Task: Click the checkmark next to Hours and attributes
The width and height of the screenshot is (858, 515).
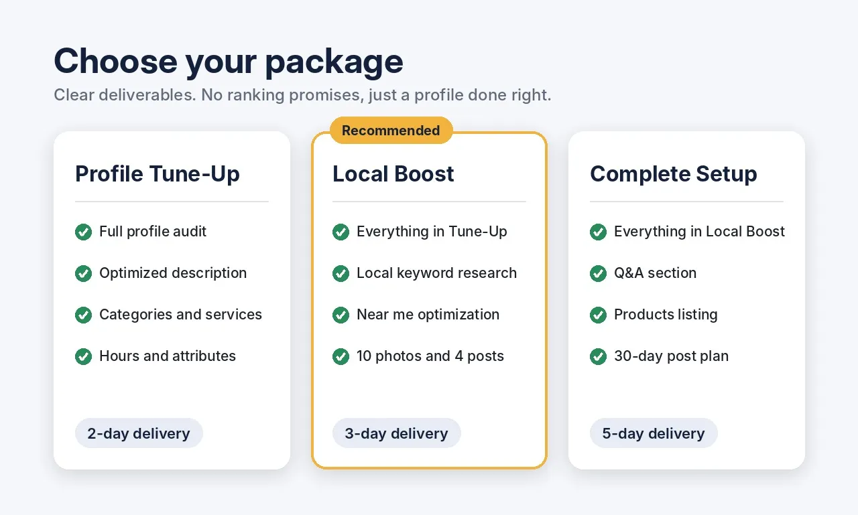Action: coord(83,356)
